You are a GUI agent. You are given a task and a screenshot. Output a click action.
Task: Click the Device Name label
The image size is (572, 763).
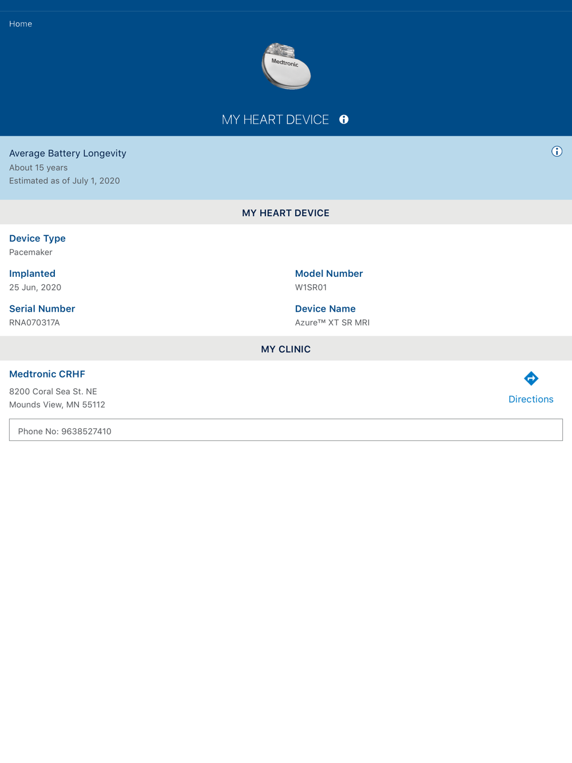pos(325,309)
